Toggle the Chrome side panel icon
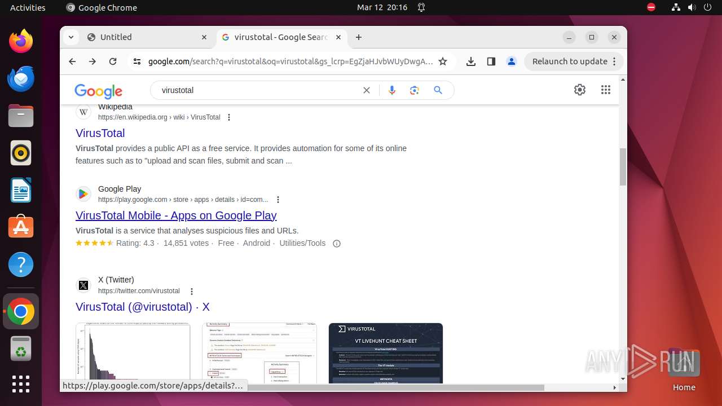Screen dimensions: 722x406 point(491,61)
